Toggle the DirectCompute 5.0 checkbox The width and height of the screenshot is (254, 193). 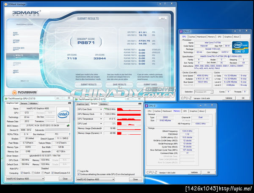(x=52, y=173)
